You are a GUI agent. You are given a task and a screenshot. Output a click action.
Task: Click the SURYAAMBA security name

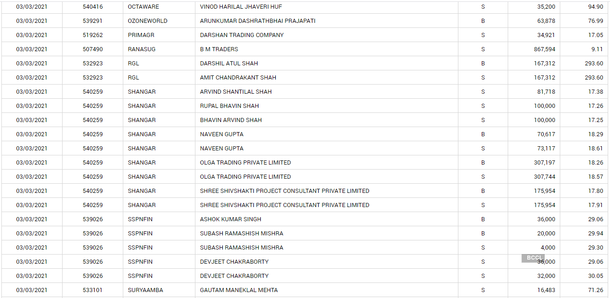pyautogui.click(x=145, y=290)
